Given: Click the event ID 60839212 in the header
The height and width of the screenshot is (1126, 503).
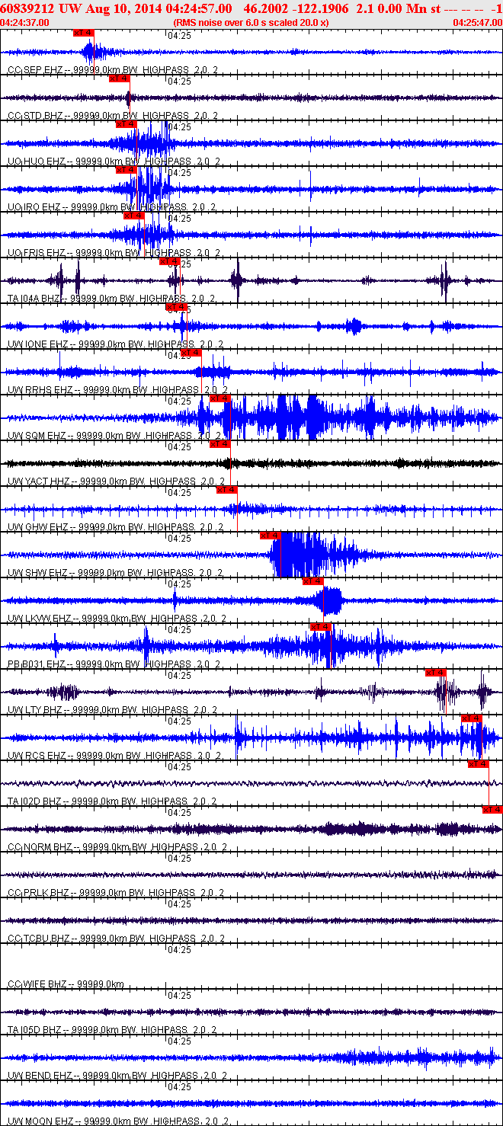Looking at the screenshot, I should coord(26,8).
